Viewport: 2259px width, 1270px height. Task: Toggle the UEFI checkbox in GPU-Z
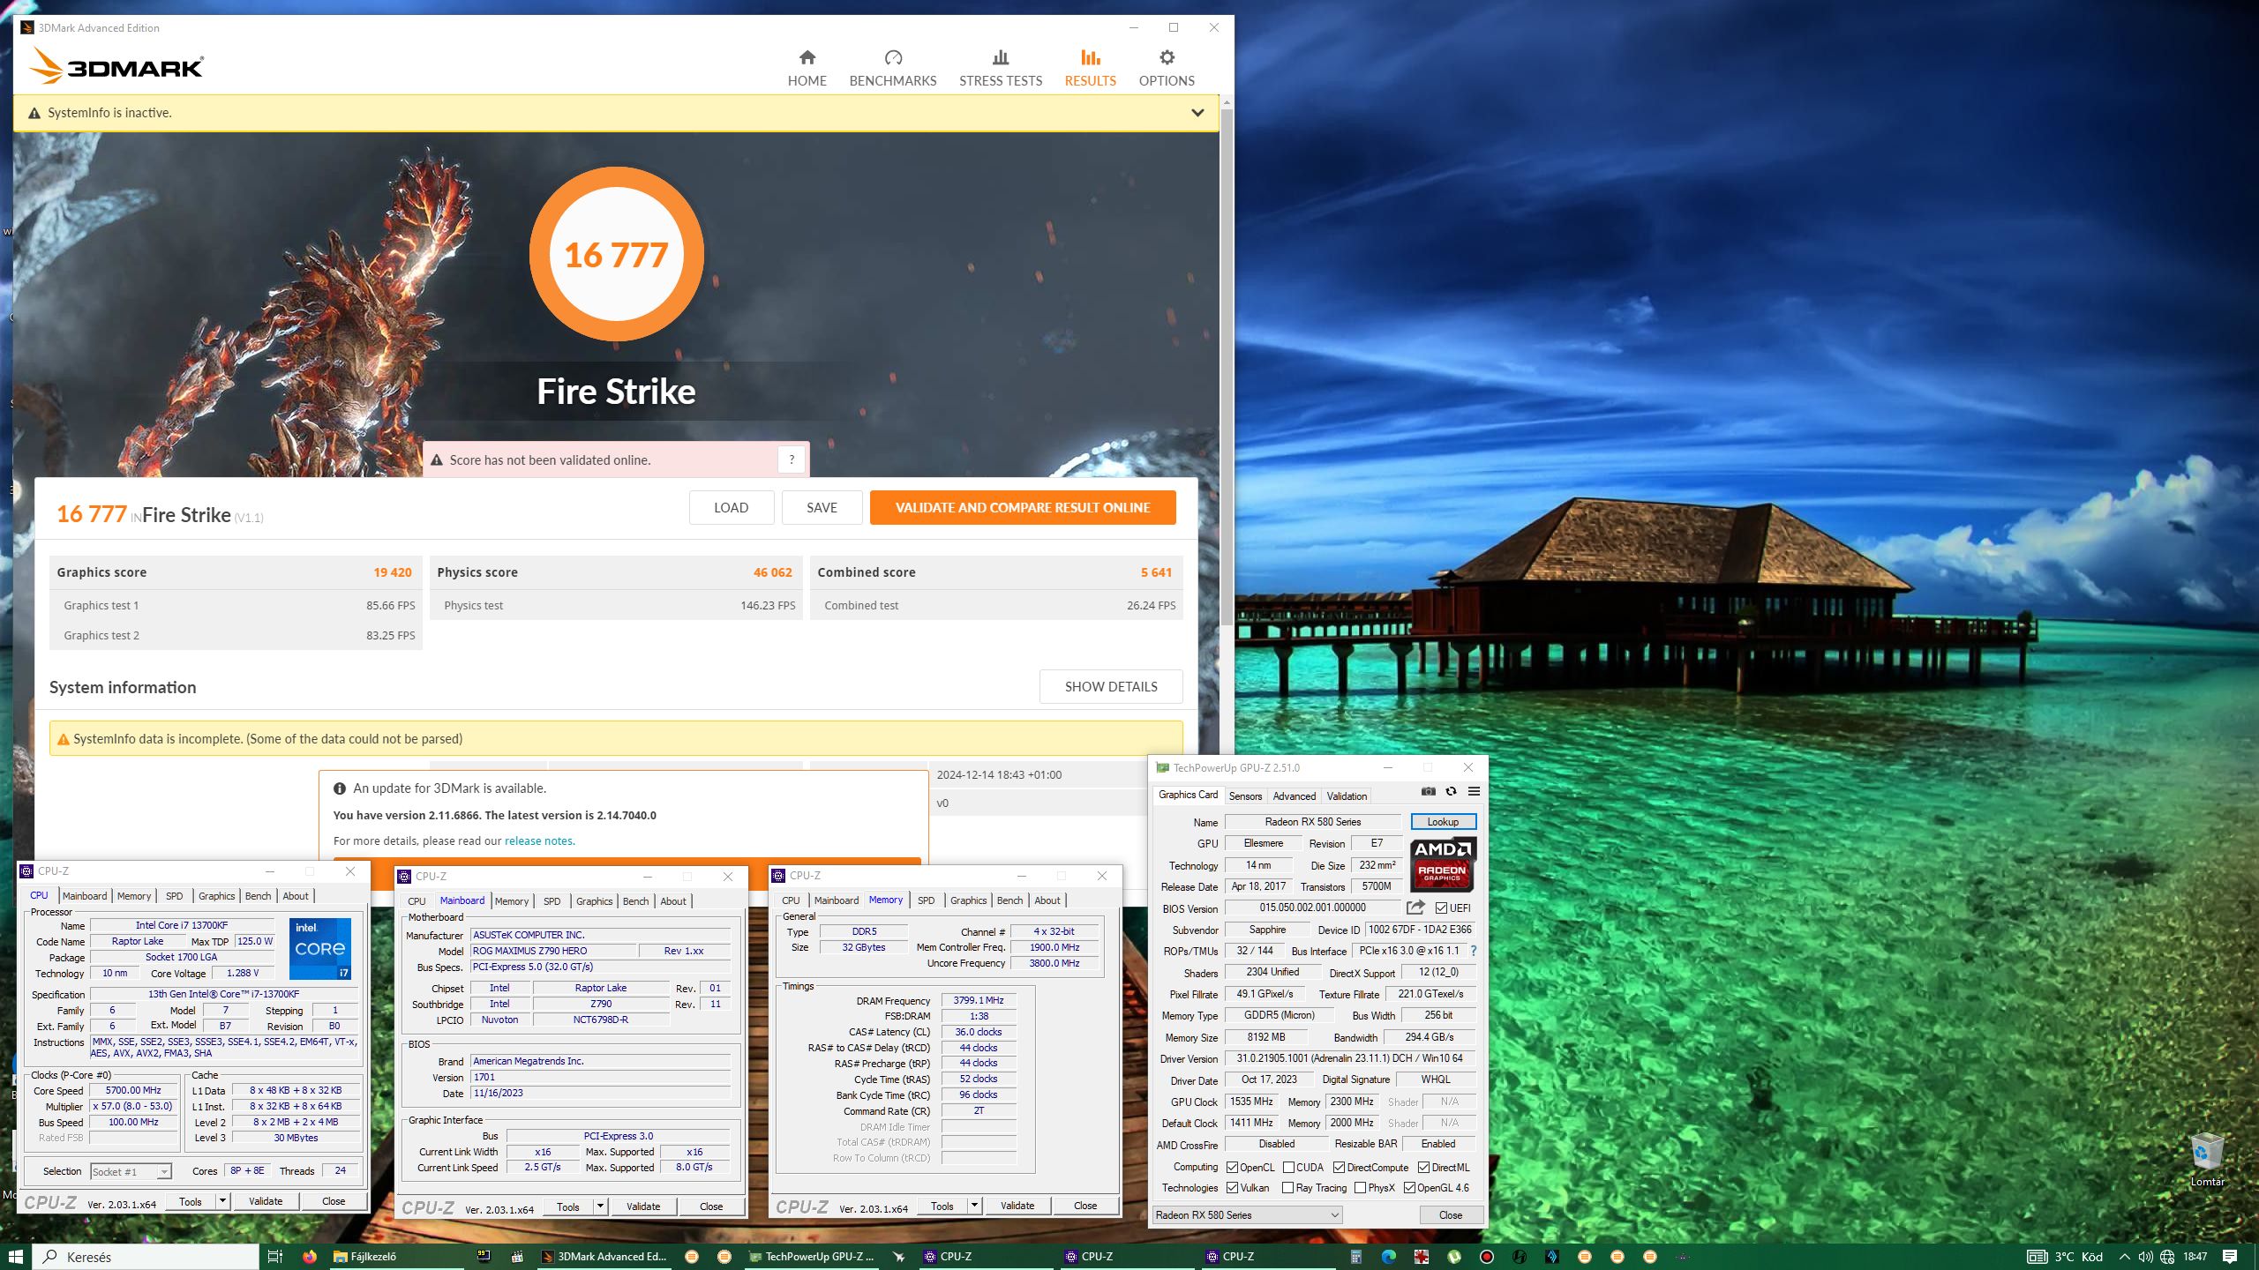tap(1441, 908)
